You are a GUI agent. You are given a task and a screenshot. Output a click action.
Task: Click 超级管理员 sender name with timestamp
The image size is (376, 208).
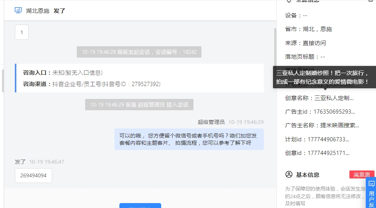click(x=230, y=122)
